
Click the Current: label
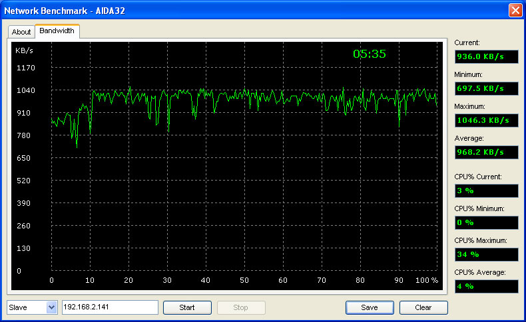click(467, 42)
